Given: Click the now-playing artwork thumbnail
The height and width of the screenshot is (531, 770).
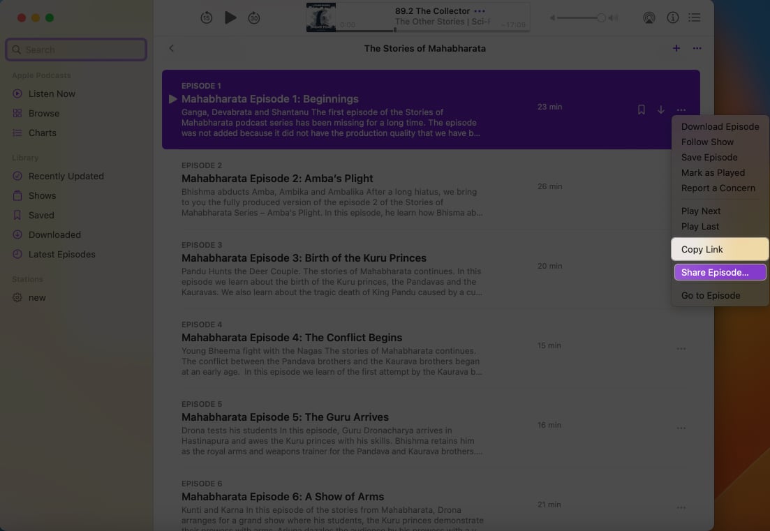Looking at the screenshot, I should click(320, 17).
